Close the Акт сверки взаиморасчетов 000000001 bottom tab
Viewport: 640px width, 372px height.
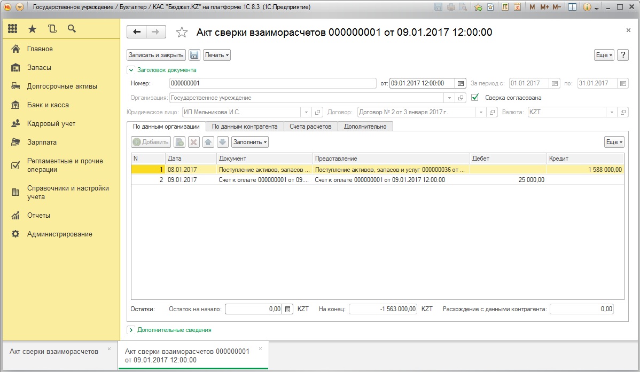click(x=260, y=349)
